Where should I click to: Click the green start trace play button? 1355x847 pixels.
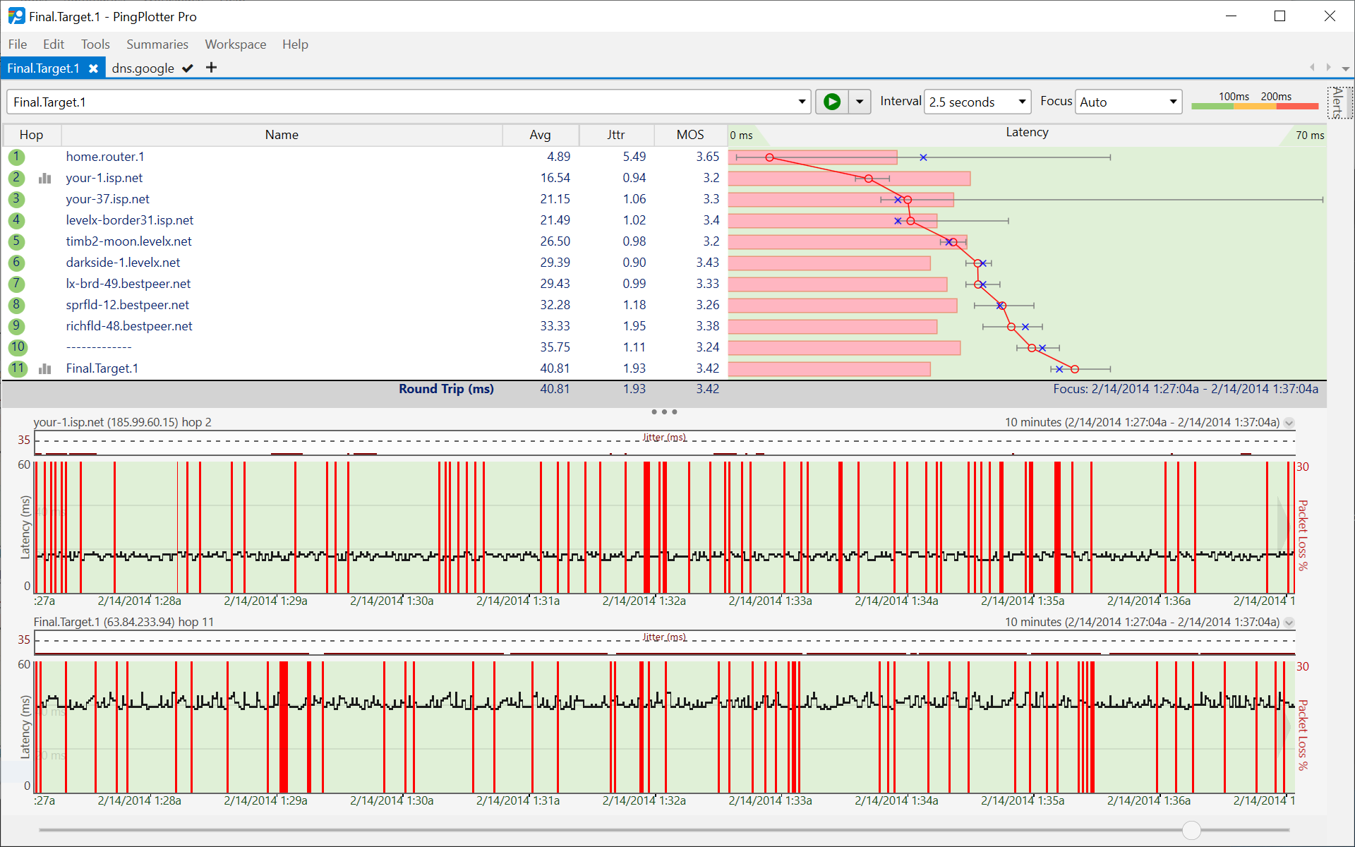point(832,102)
